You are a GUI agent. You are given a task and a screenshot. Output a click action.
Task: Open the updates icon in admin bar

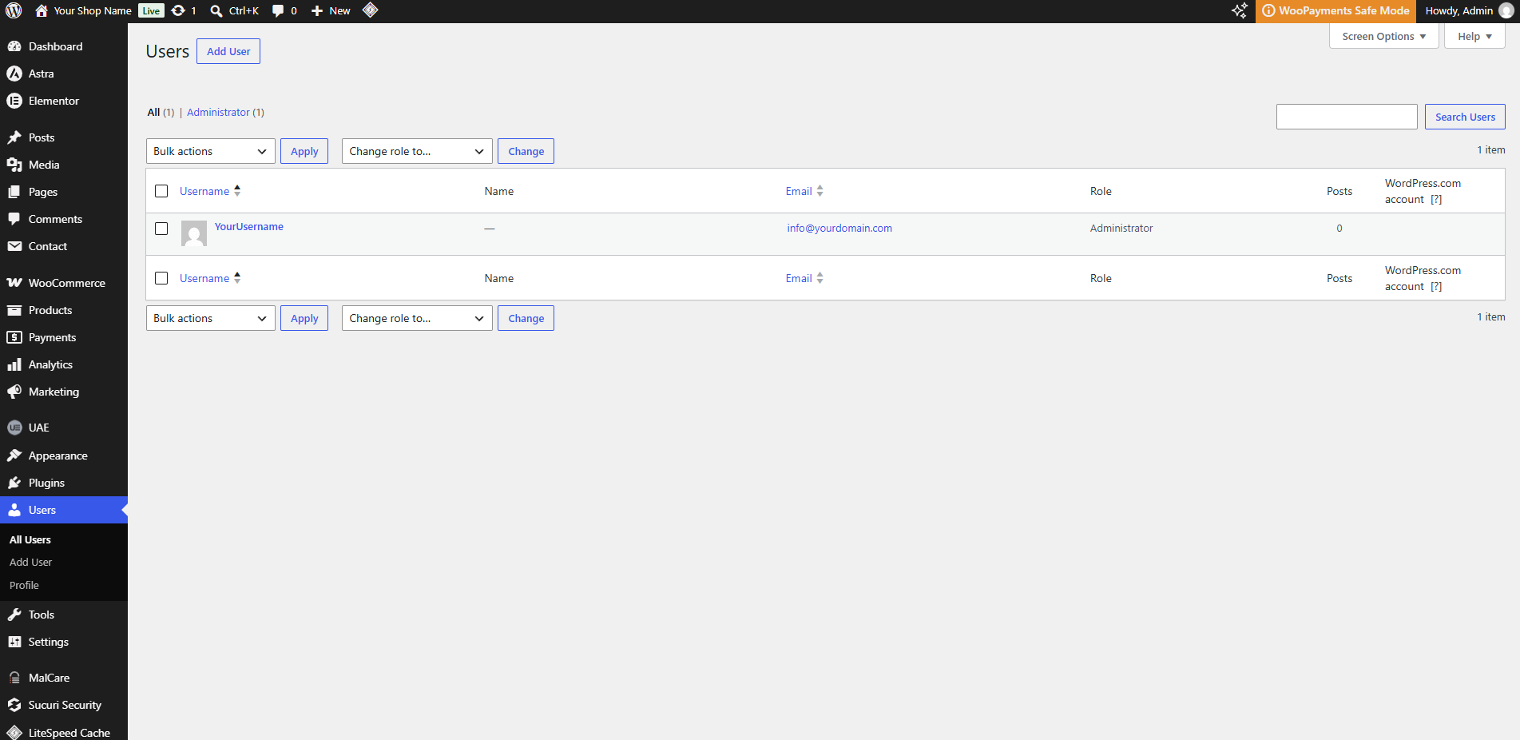[179, 10]
